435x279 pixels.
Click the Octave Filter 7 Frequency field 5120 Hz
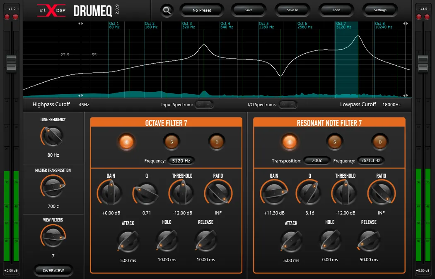click(x=181, y=160)
